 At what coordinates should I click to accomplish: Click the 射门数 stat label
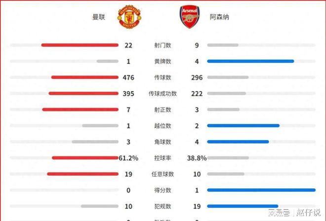(163, 45)
